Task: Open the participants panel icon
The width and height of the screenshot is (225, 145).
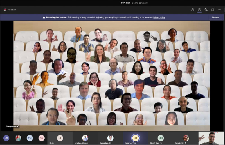Action: 193,10
